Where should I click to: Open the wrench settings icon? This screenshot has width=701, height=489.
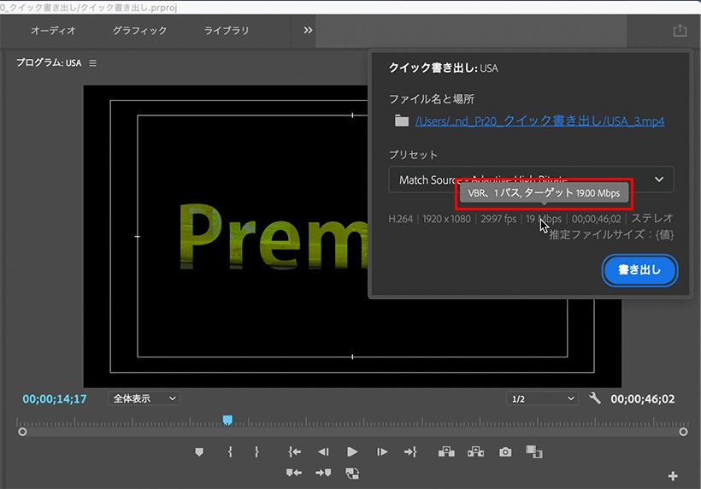(x=595, y=398)
